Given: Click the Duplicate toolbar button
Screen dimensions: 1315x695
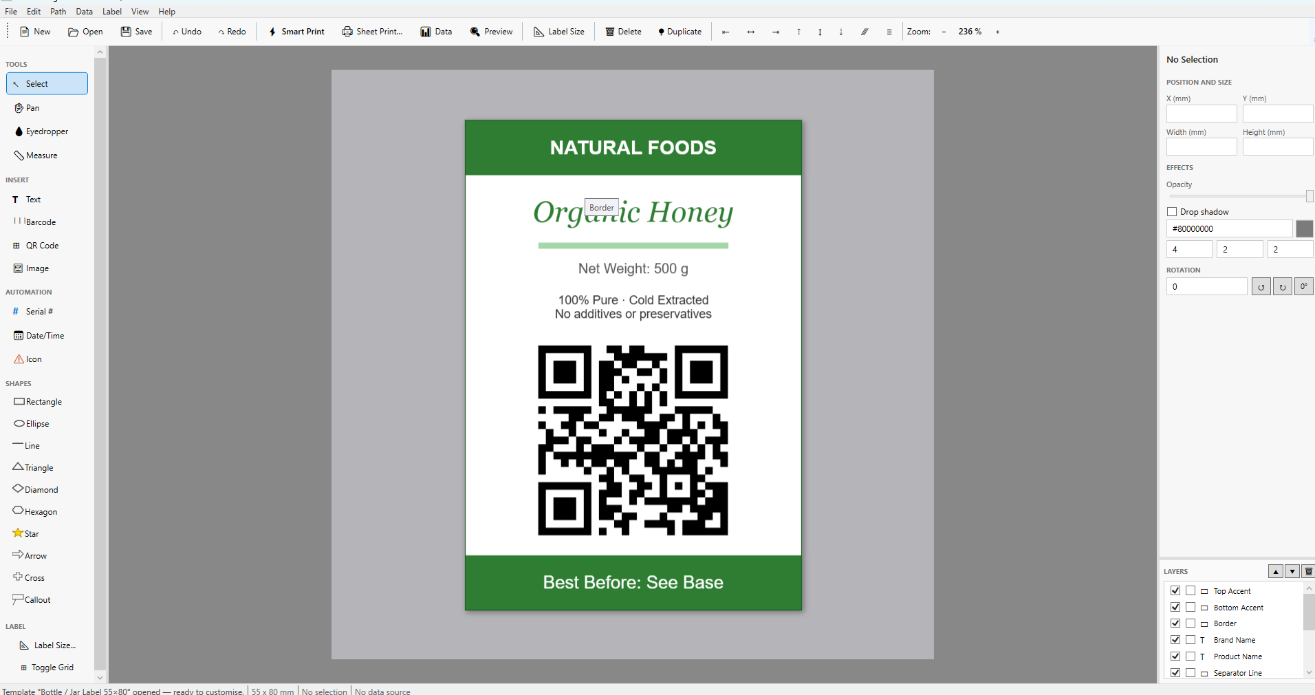Looking at the screenshot, I should (680, 32).
